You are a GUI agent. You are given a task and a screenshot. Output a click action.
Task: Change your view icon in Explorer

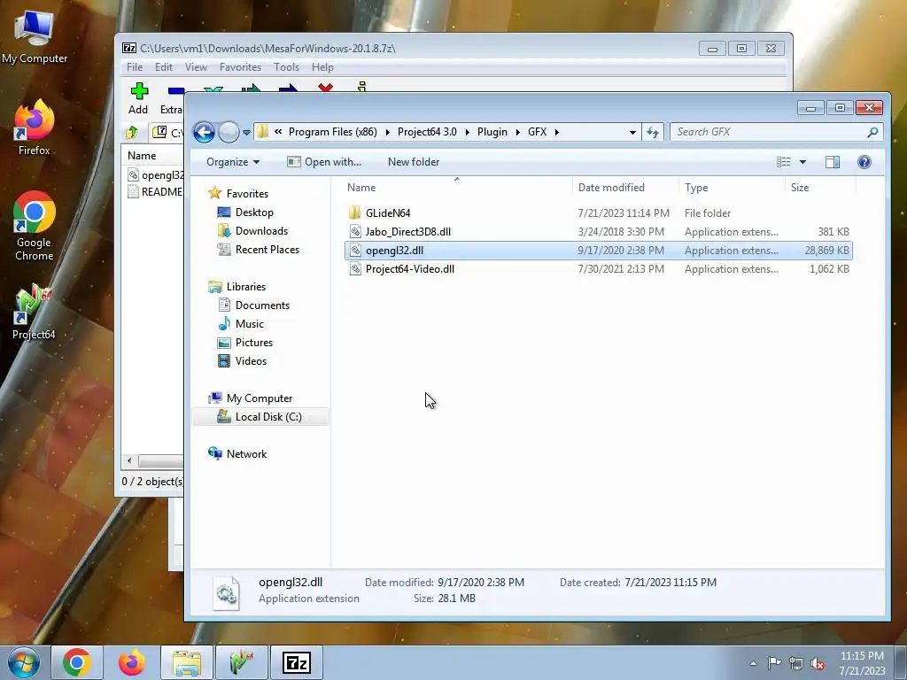click(x=783, y=162)
